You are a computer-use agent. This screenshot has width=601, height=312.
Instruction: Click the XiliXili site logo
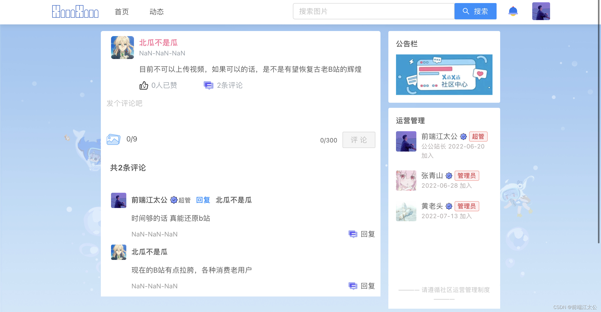(75, 11)
